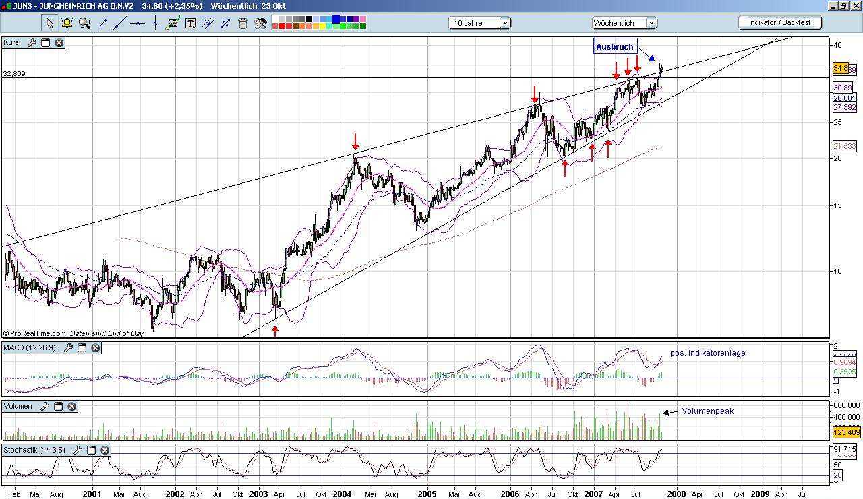Close the Kurs chart panel
Image resolution: width=863 pixels, height=499 pixels.
[x=59, y=42]
